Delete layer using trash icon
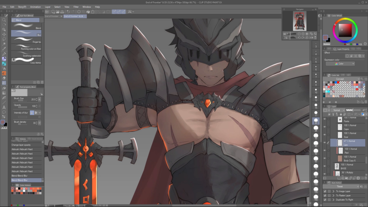Viewport: 368px width, 207px height. (365, 178)
